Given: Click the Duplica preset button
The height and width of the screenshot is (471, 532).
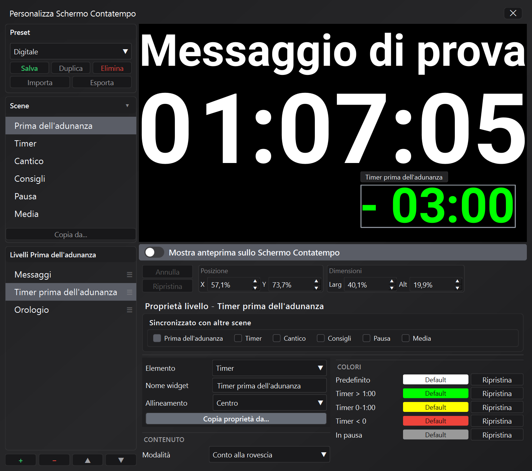Looking at the screenshot, I should (x=71, y=68).
